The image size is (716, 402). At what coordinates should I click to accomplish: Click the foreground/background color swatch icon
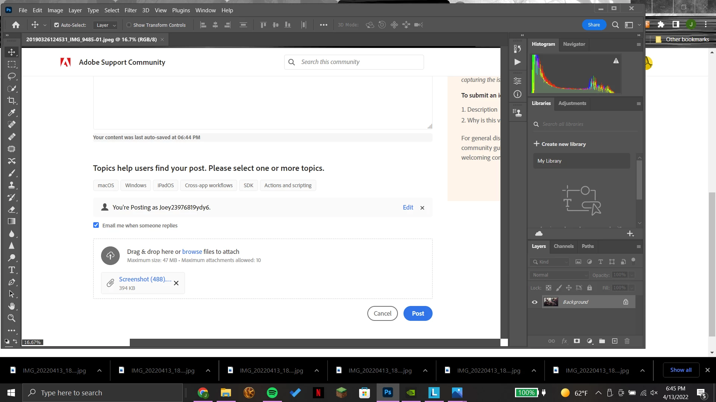click(x=7, y=341)
